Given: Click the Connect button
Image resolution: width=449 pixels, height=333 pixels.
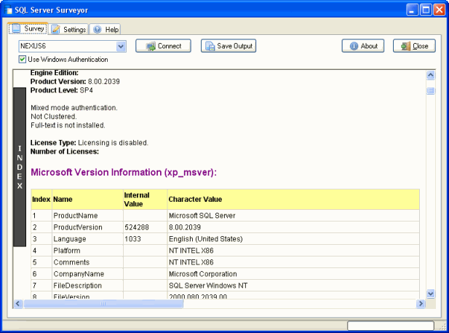Looking at the screenshot, I should [163, 46].
